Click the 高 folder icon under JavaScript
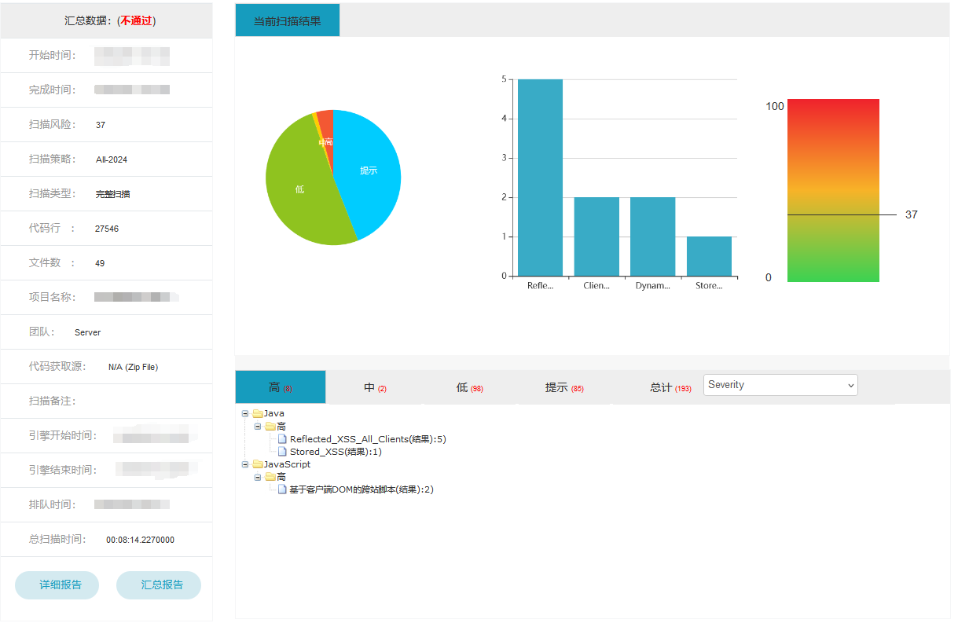Viewport: 958px width, 623px height. coord(270,477)
